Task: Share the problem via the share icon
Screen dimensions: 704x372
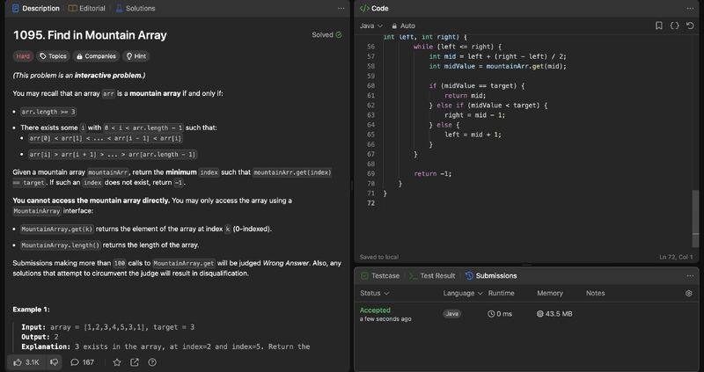Action: 135,362
